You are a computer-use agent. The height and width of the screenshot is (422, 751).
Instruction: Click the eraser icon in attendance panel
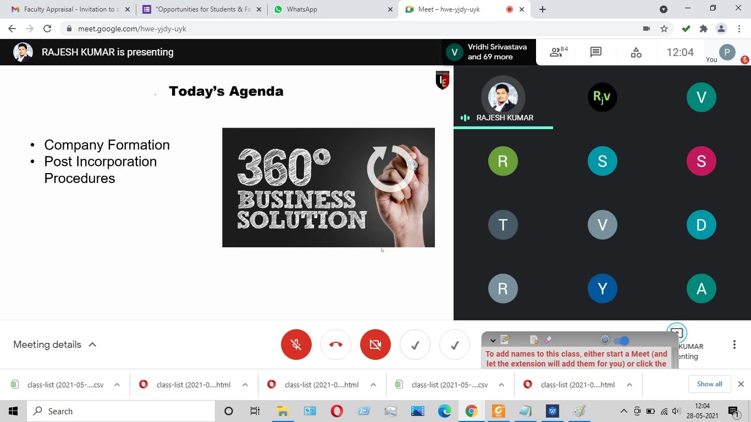[x=547, y=340]
